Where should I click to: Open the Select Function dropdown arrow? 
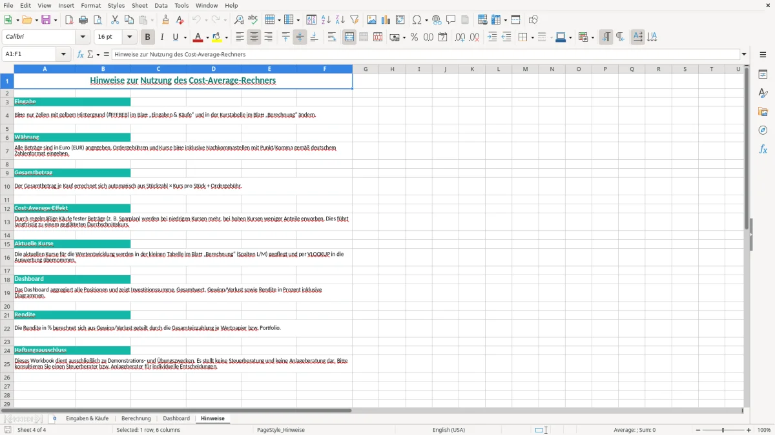point(98,54)
